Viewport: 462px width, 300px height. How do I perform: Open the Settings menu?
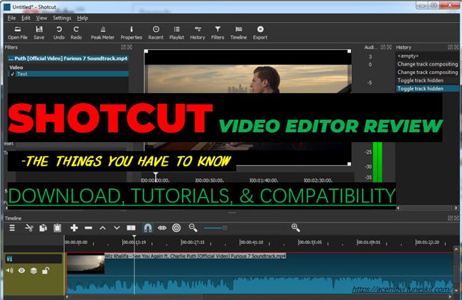[62, 18]
